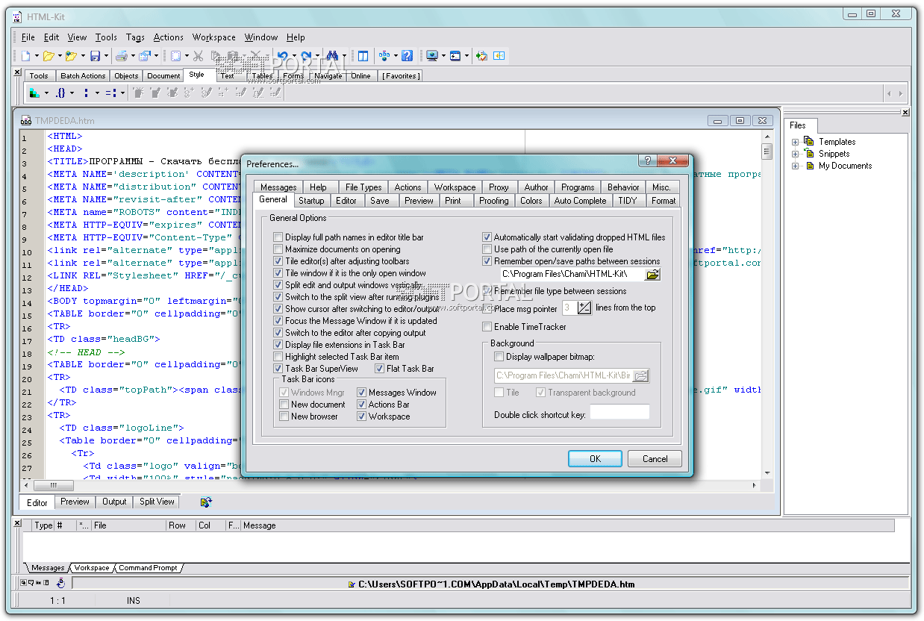Screen dimensions: 924x621
Task: Click the Select All dotted-square icon
Action: pos(175,56)
